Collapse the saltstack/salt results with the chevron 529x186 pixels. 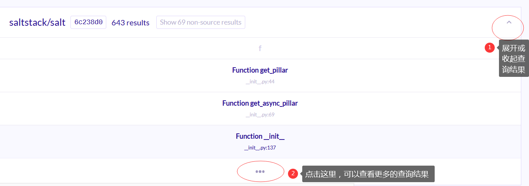pos(509,22)
